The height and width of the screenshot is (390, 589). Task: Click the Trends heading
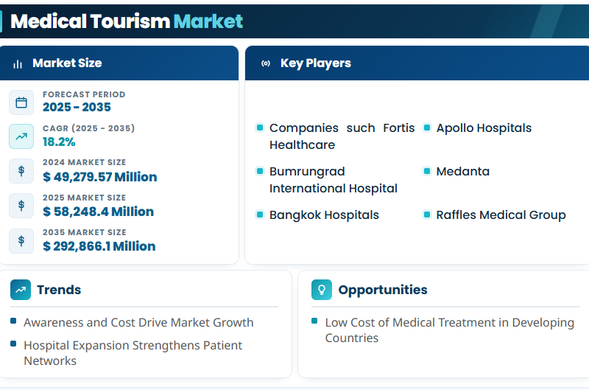click(x=59, y=290)
